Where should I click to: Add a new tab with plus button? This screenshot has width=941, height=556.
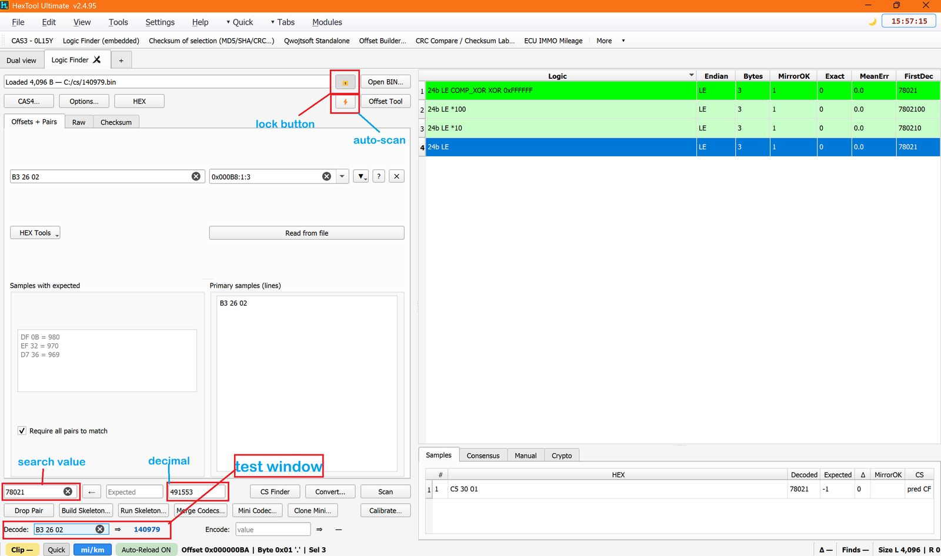point(121,60)
